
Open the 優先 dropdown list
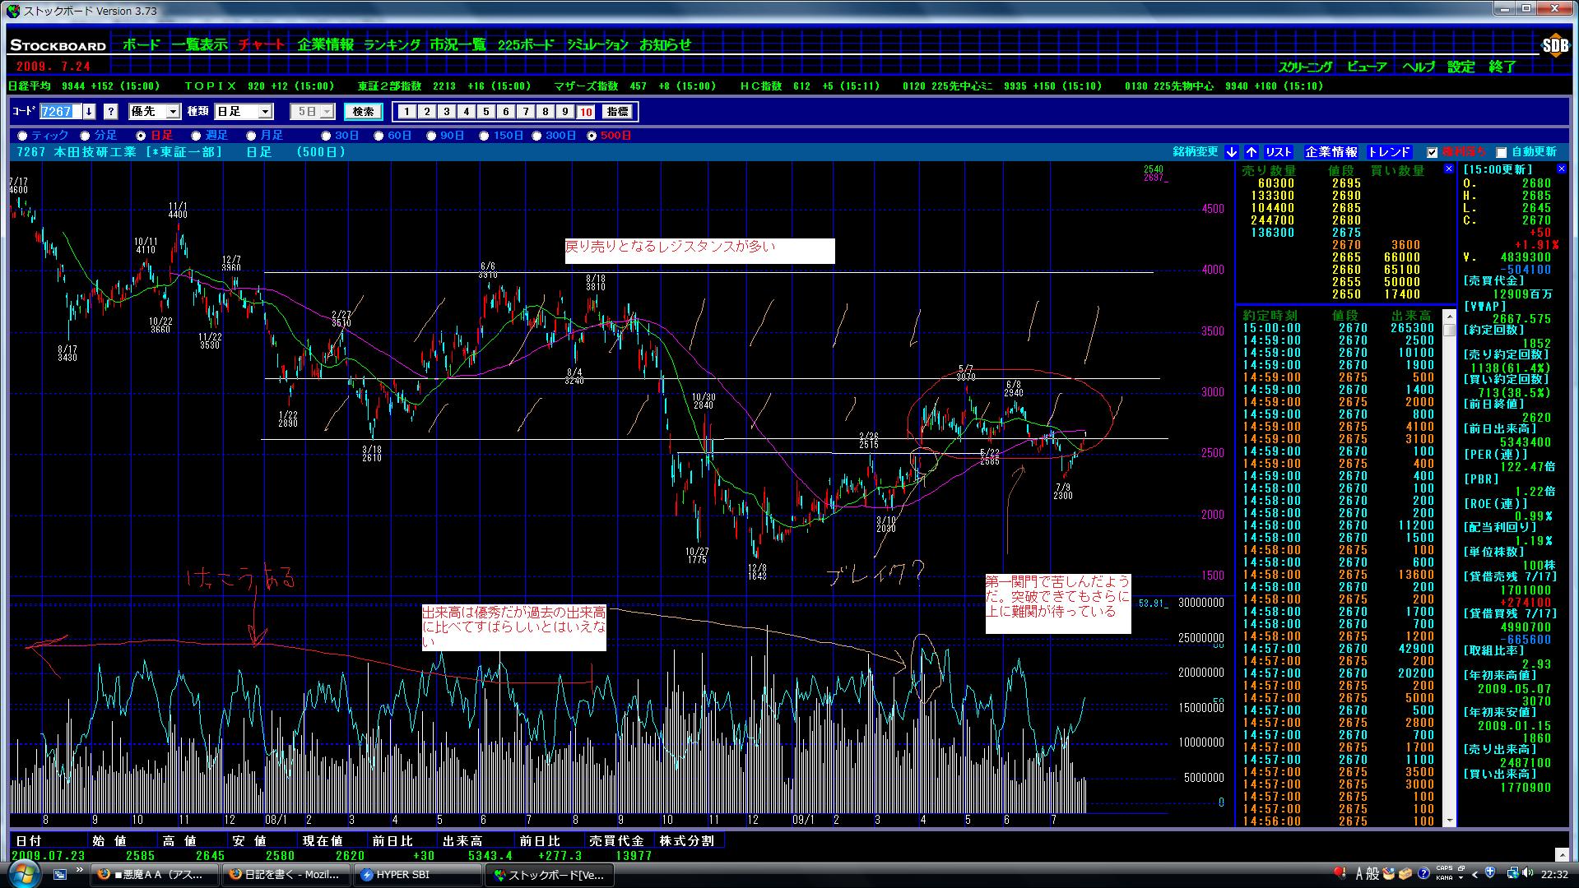point(173,112)
